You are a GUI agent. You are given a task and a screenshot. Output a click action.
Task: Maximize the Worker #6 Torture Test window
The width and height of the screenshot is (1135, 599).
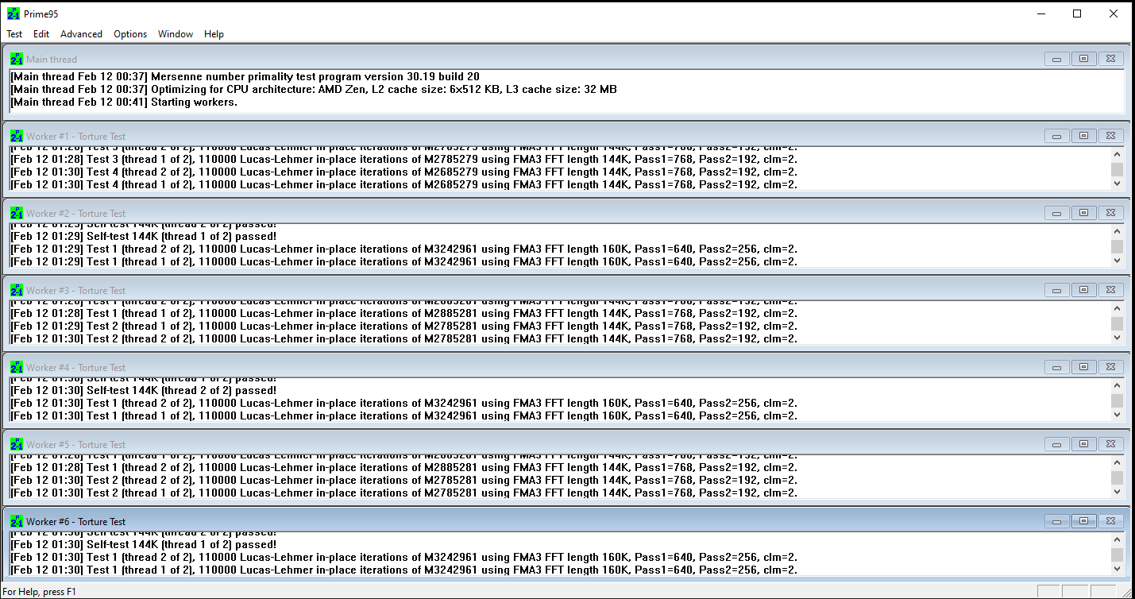(1083, 521)
